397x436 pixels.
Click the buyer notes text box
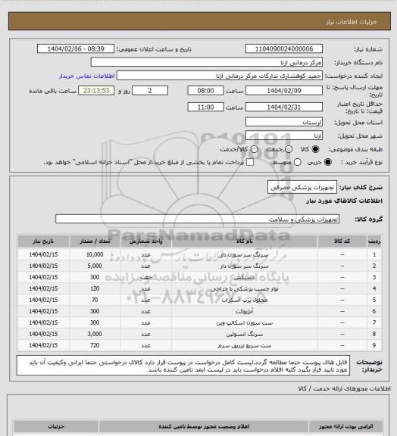coord(183,366)
